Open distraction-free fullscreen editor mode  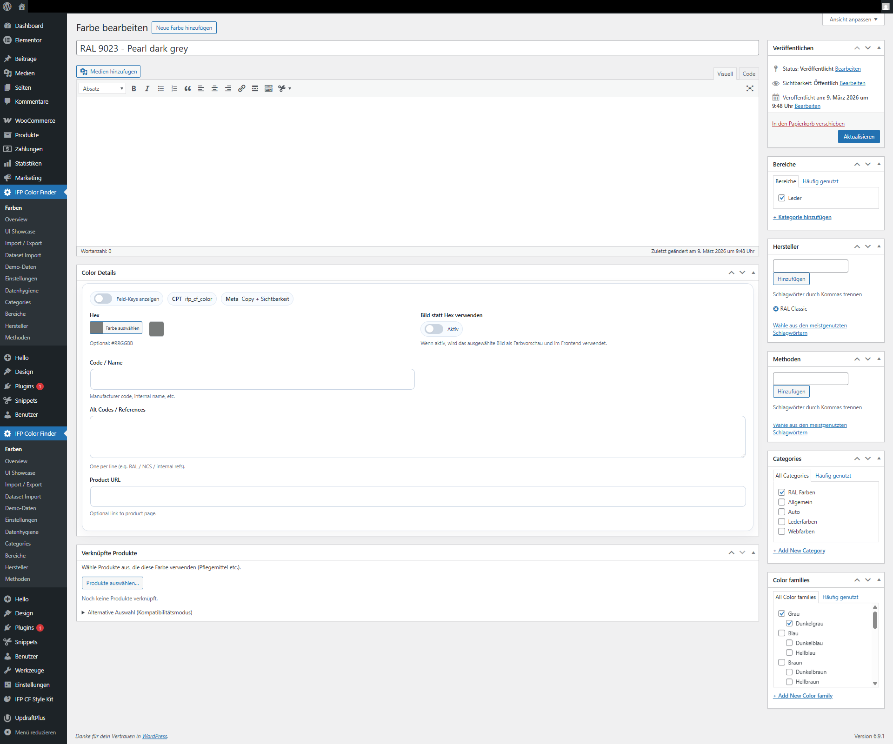pos(749,88)
